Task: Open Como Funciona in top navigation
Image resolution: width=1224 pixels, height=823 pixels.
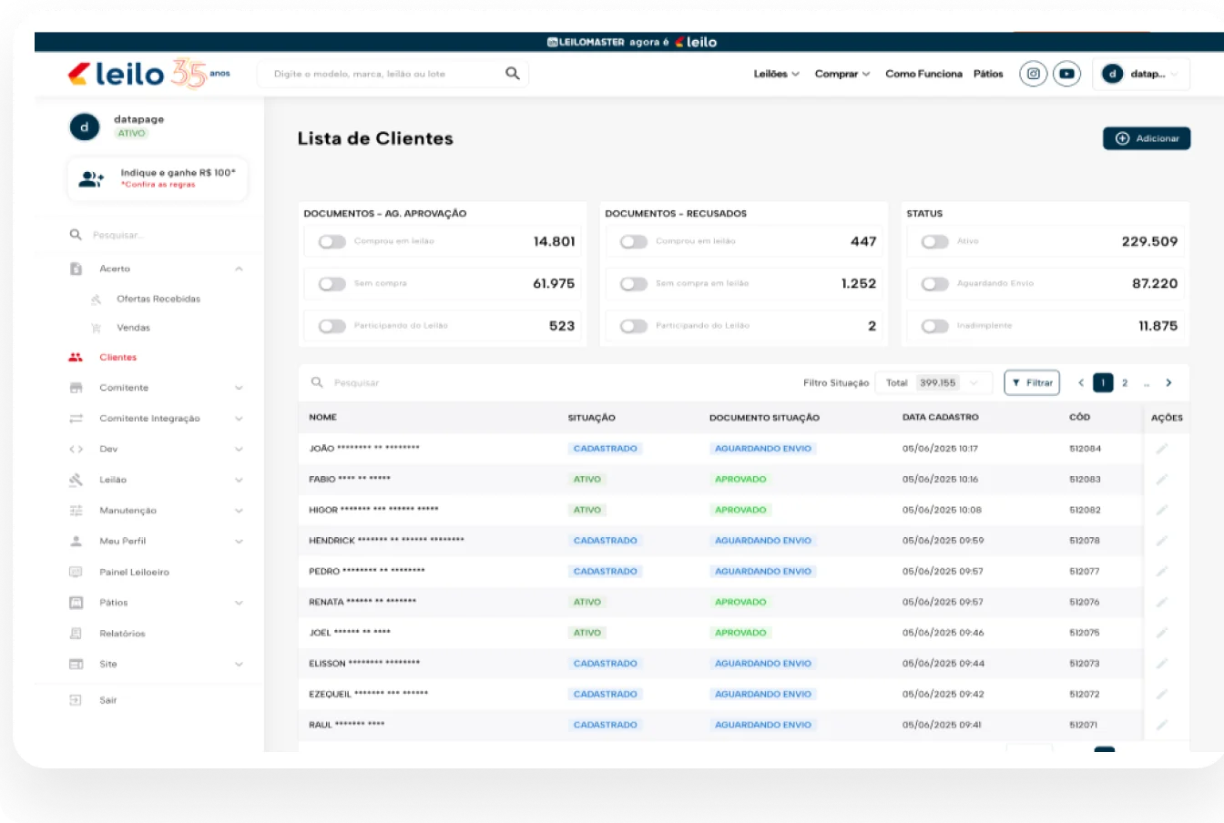Action: [923, 74]
